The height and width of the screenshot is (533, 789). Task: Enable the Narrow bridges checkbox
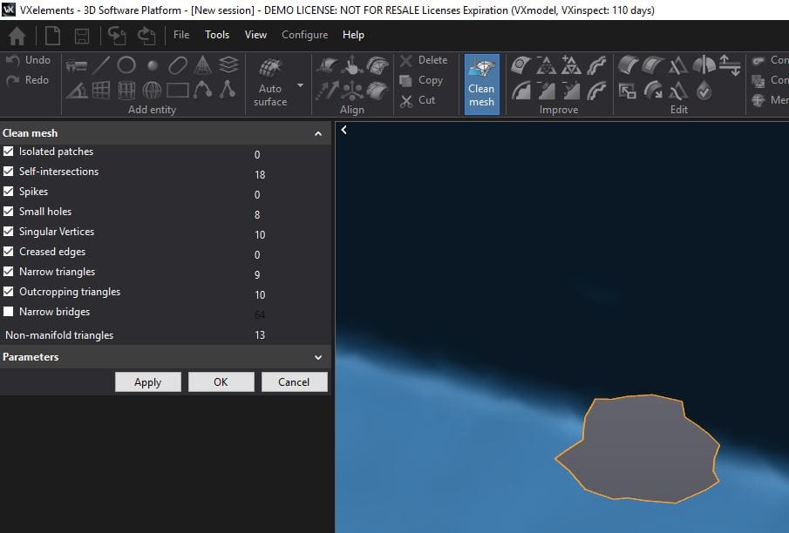point(9,312)
